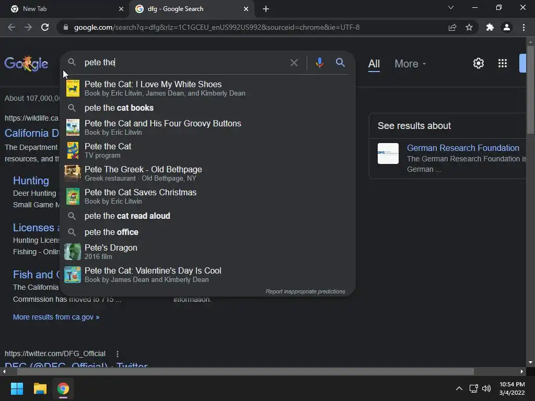This screenshot has height=401, width=535.
Task: Submit search with the blue magnifier icon
Action: (x=340, y=63)
